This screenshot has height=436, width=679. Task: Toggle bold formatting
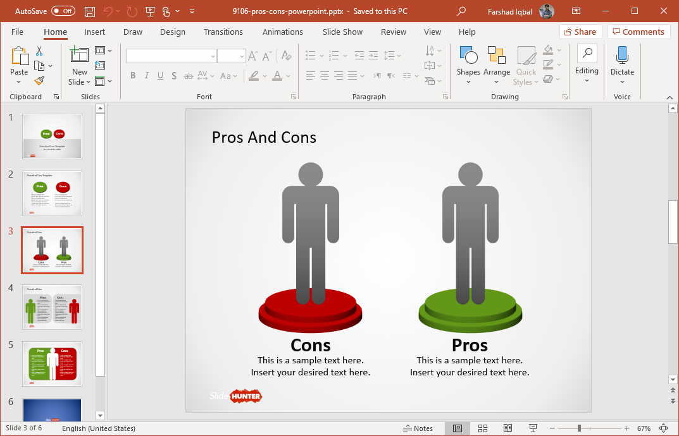[x=133, y=75]
